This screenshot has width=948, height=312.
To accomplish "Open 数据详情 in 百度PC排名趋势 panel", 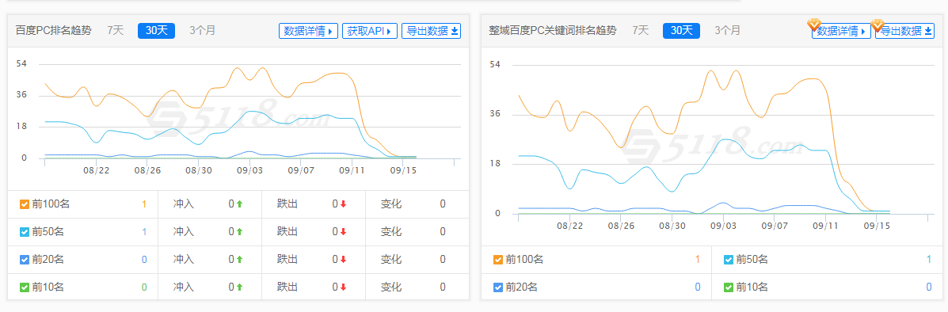I will pyautogui.click(x=308, y=31).
